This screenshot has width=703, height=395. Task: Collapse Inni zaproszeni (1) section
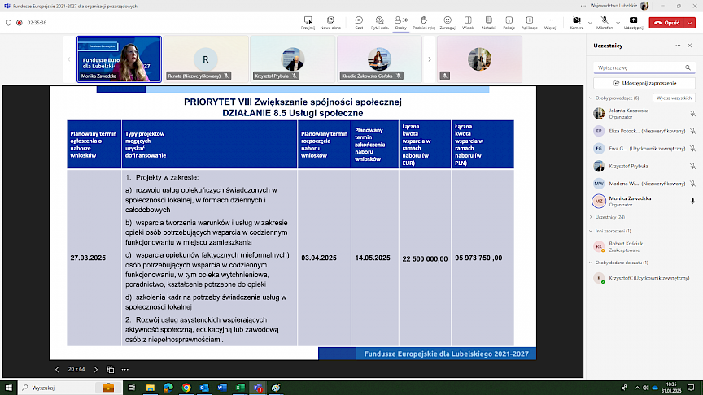click(x=591, y=231)
